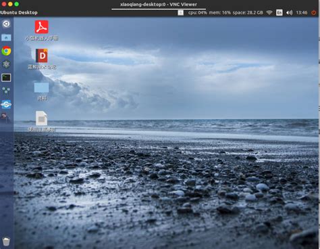Open the red power session menu
The height and width of the screenshot is (249, 320).
(x=313, y=13)
